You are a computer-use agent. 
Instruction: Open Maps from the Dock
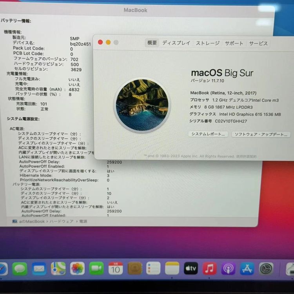58,269
